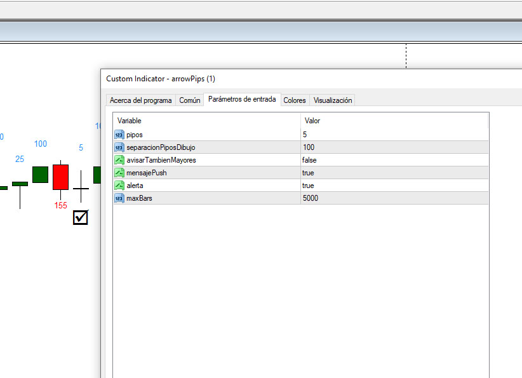Open the mensajePush true value dropdown
The image size is (522, 378).
tap(394, 173)
